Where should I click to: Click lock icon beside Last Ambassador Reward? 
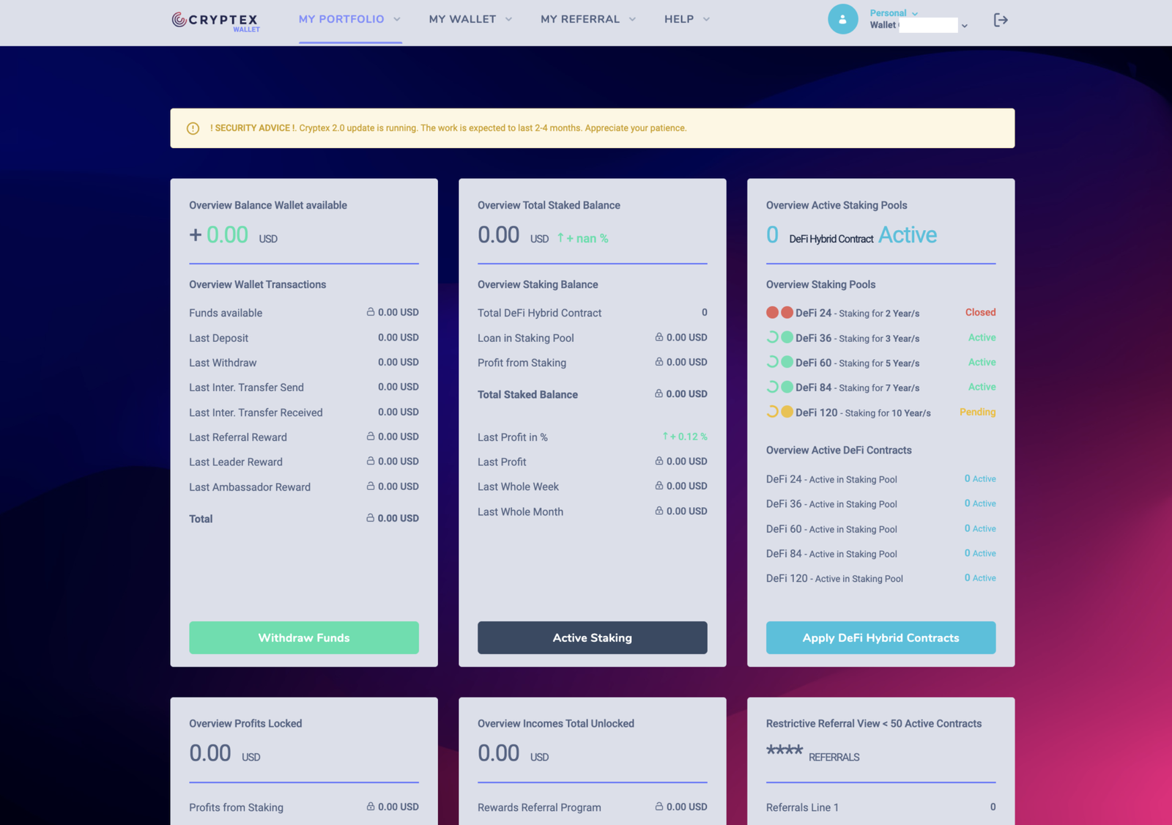[371, 486]
